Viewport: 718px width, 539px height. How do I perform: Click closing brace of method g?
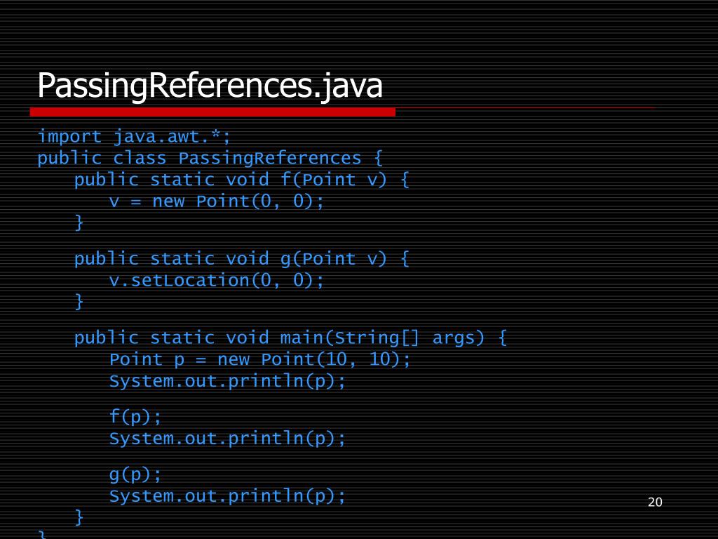(x=79, y=302)
